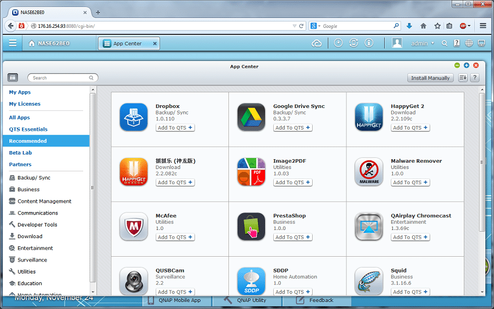Add PrestaShop to QTS

293,237
